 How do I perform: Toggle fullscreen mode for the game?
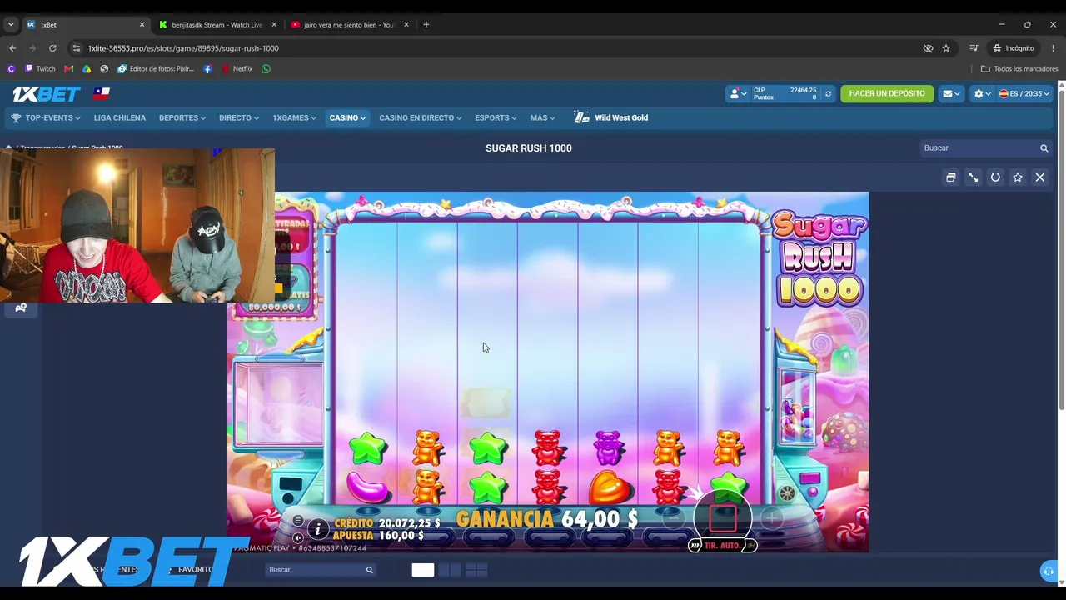973,177
